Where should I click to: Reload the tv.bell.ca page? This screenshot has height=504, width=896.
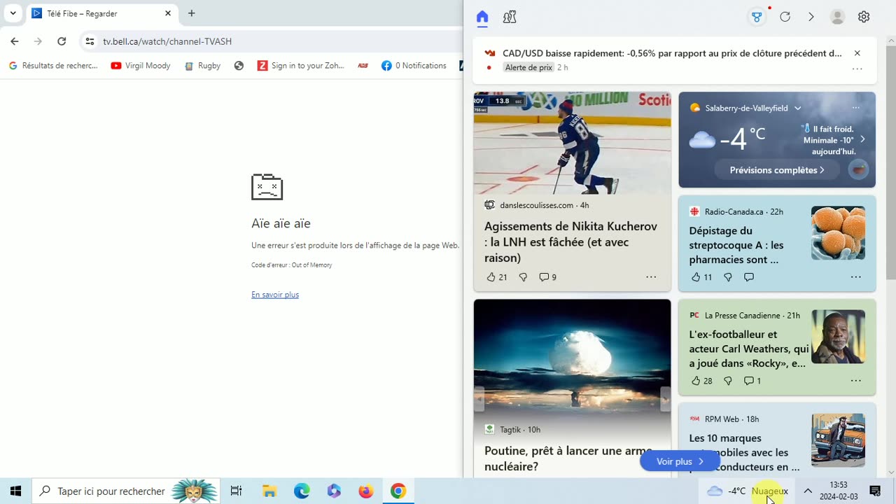[x=62, y=41]
